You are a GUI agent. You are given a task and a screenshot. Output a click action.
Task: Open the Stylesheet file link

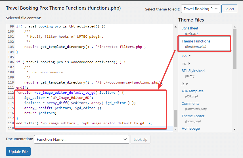[x=190, y=28]
